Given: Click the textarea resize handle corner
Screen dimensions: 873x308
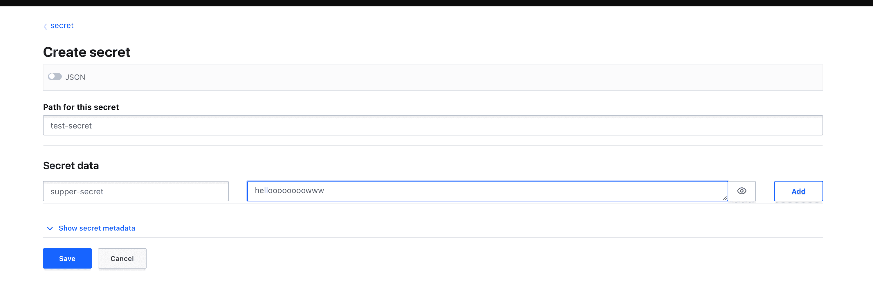Looking at the screenshot, I should pos(725,198).
